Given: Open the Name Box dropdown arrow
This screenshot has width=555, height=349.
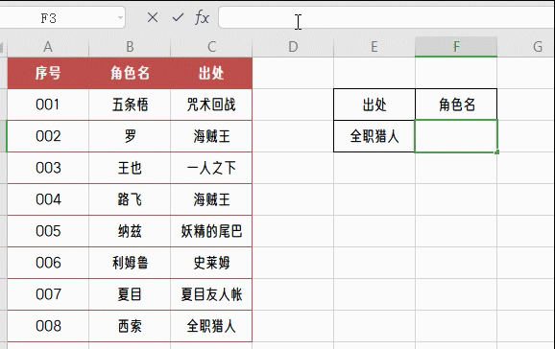Looking at the screenshot, I should point(120,17).
